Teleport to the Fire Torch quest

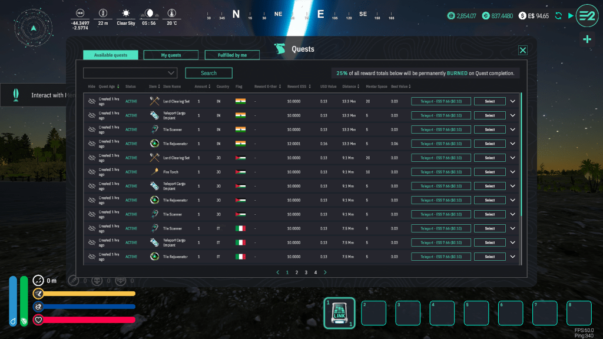(441, 172)
